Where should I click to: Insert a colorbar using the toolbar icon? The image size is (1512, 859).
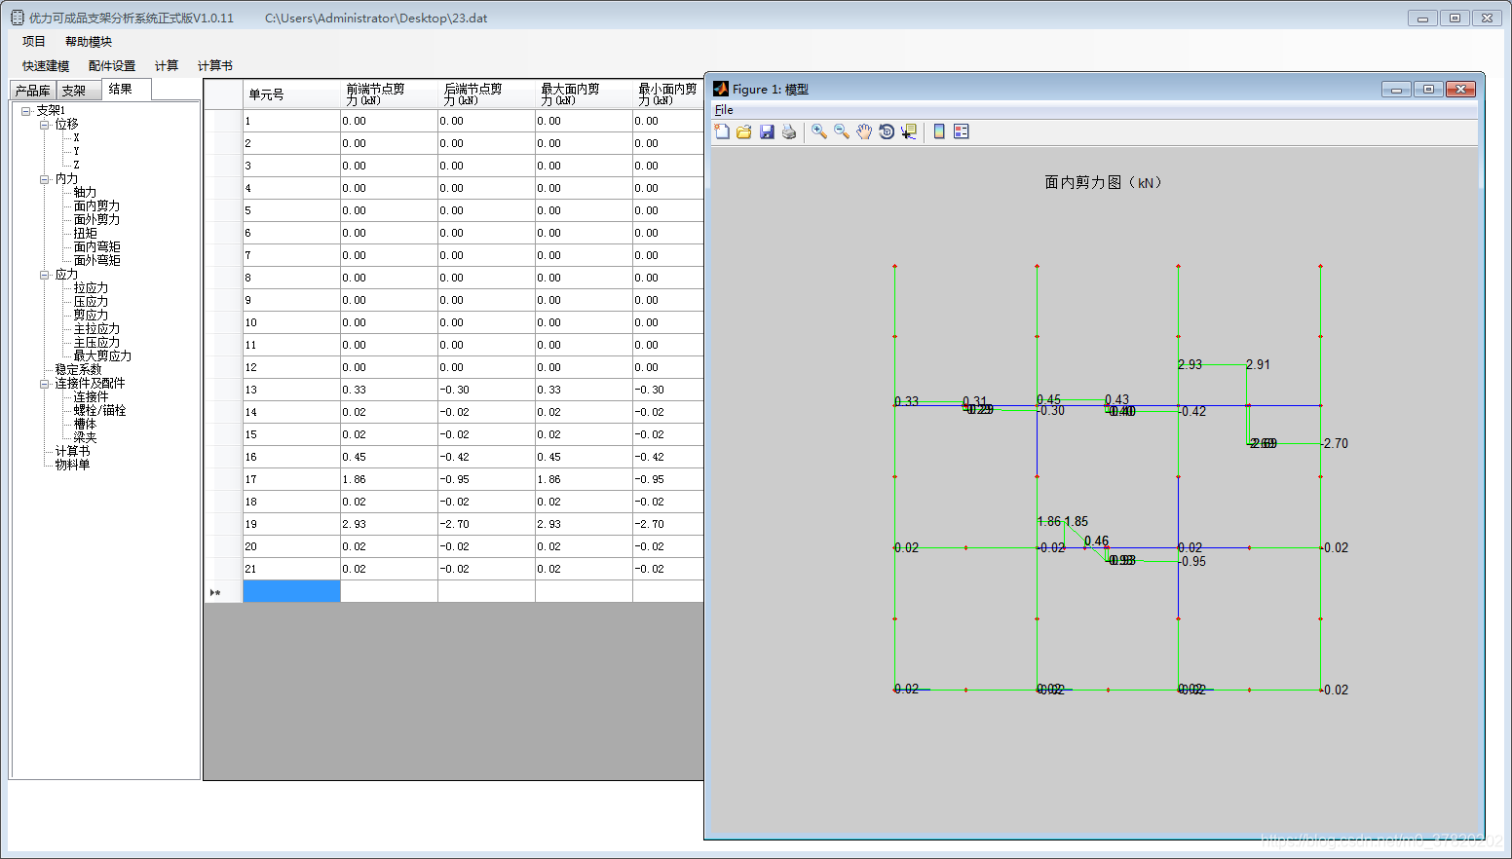tap(939, 131)
